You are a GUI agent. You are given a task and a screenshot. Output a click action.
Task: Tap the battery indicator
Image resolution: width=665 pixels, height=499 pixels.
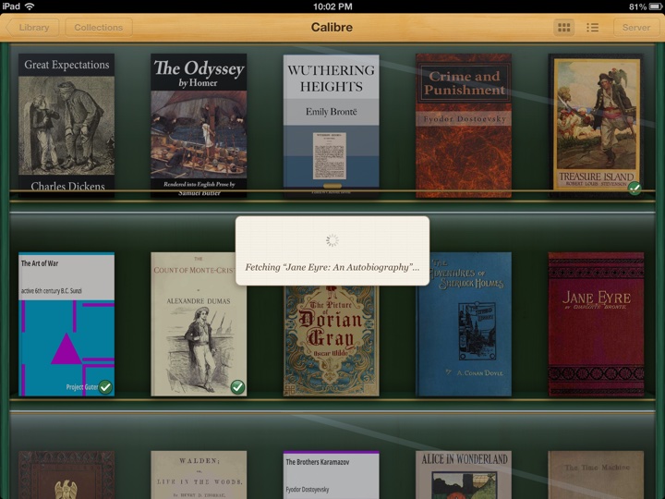[655, 6]
